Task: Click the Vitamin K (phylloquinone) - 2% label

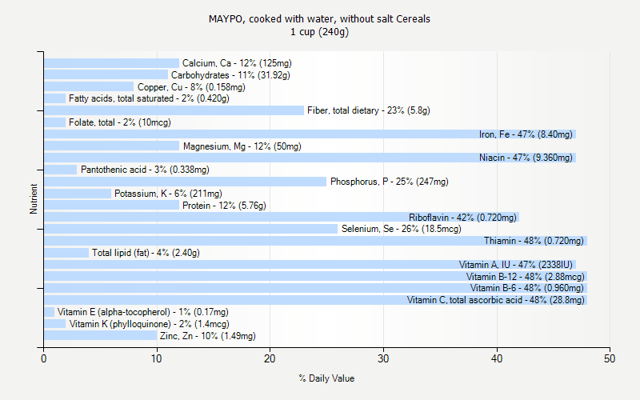Action: pyautogui.click(x=150, y=324)
